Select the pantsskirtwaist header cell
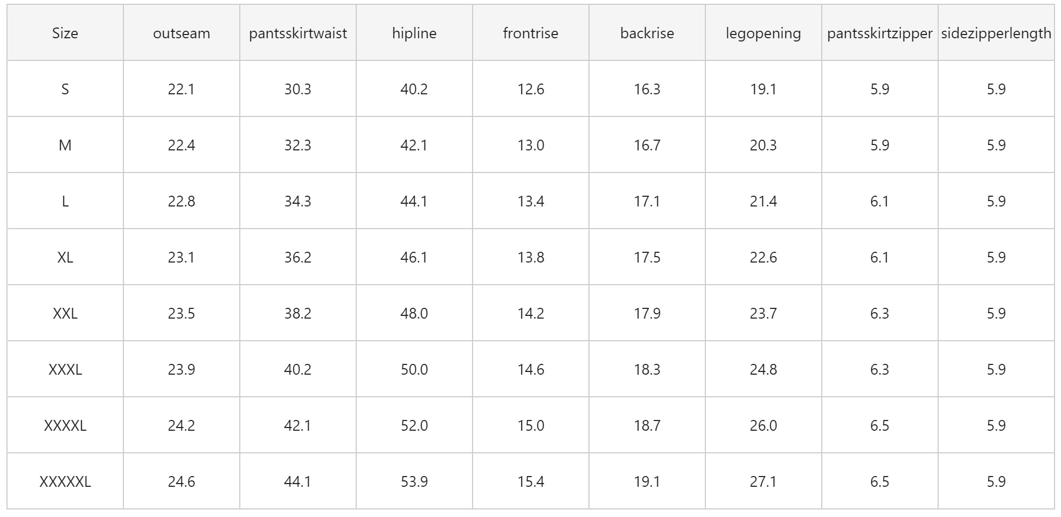This screenshot has height=517, width=1061. [x=298, y=33]
